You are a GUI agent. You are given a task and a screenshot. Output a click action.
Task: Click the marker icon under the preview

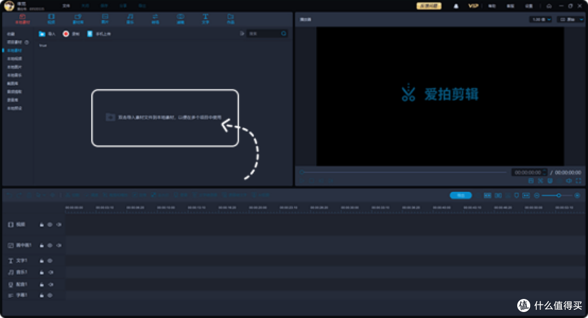coord(550,181)
